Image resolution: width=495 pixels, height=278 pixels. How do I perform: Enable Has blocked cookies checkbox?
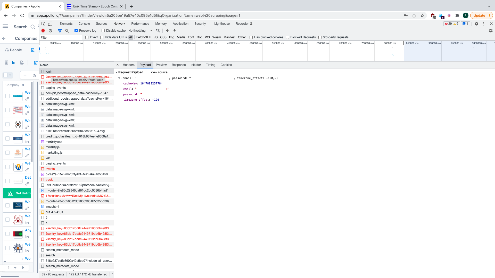[x=251, y=37]
